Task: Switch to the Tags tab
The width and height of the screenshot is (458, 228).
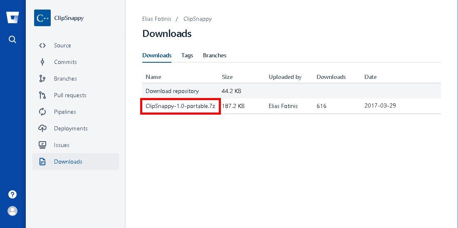Action: 187,55
